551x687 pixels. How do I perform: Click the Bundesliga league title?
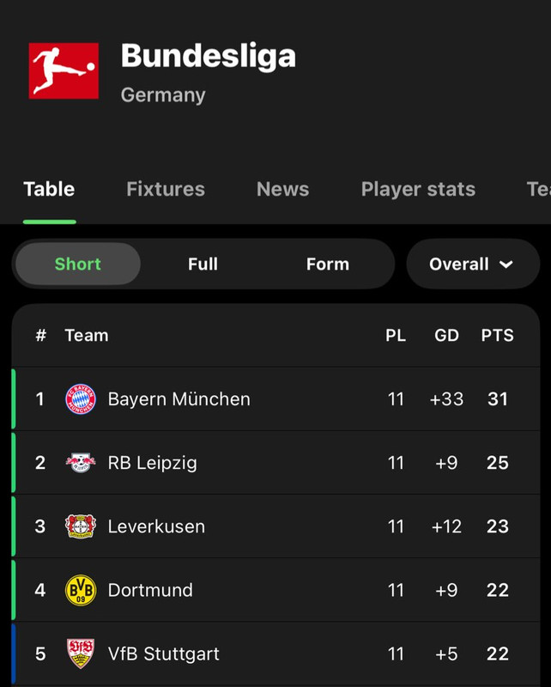click(x=209, y=56)
